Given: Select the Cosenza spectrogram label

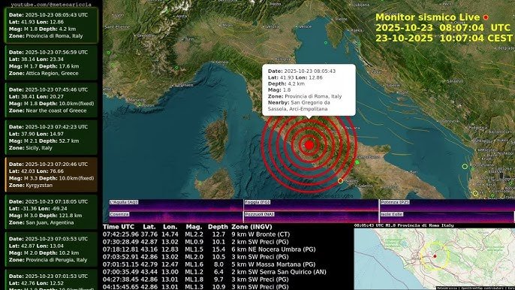Looking at the screenshot, I should [119, 214].
